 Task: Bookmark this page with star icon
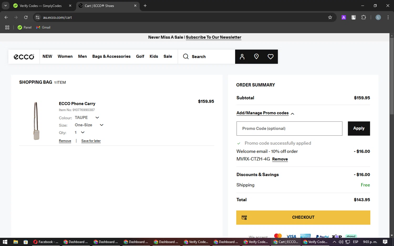330,17
